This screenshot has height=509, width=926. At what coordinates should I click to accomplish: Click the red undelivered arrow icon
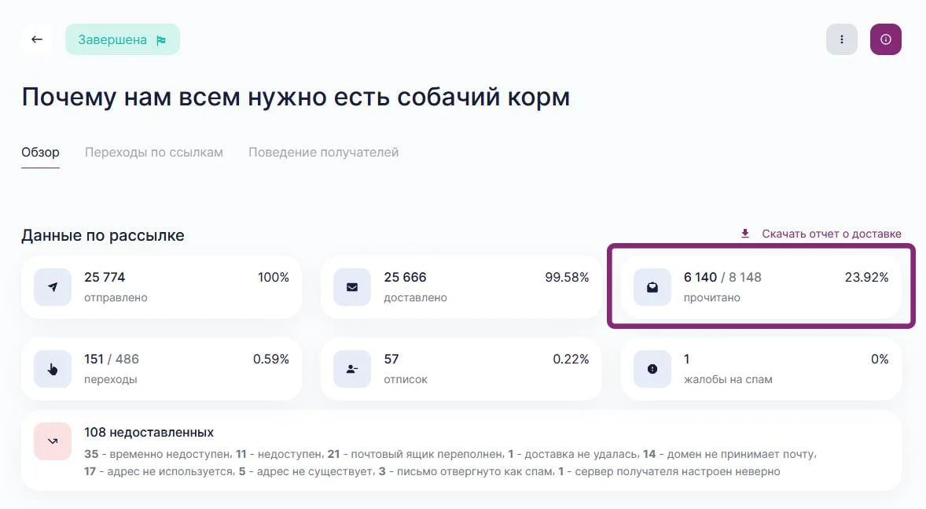pos(53,441)
